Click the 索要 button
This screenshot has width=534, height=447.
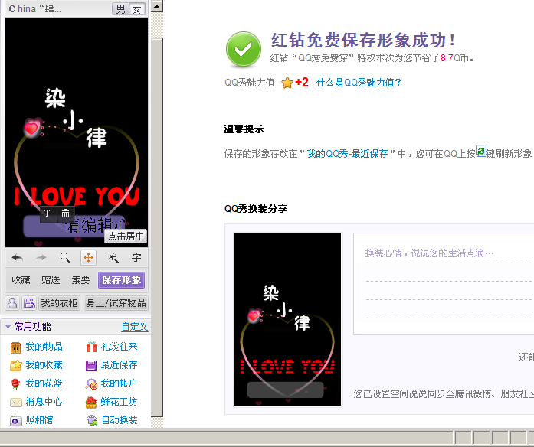click(x=80, y=280)
